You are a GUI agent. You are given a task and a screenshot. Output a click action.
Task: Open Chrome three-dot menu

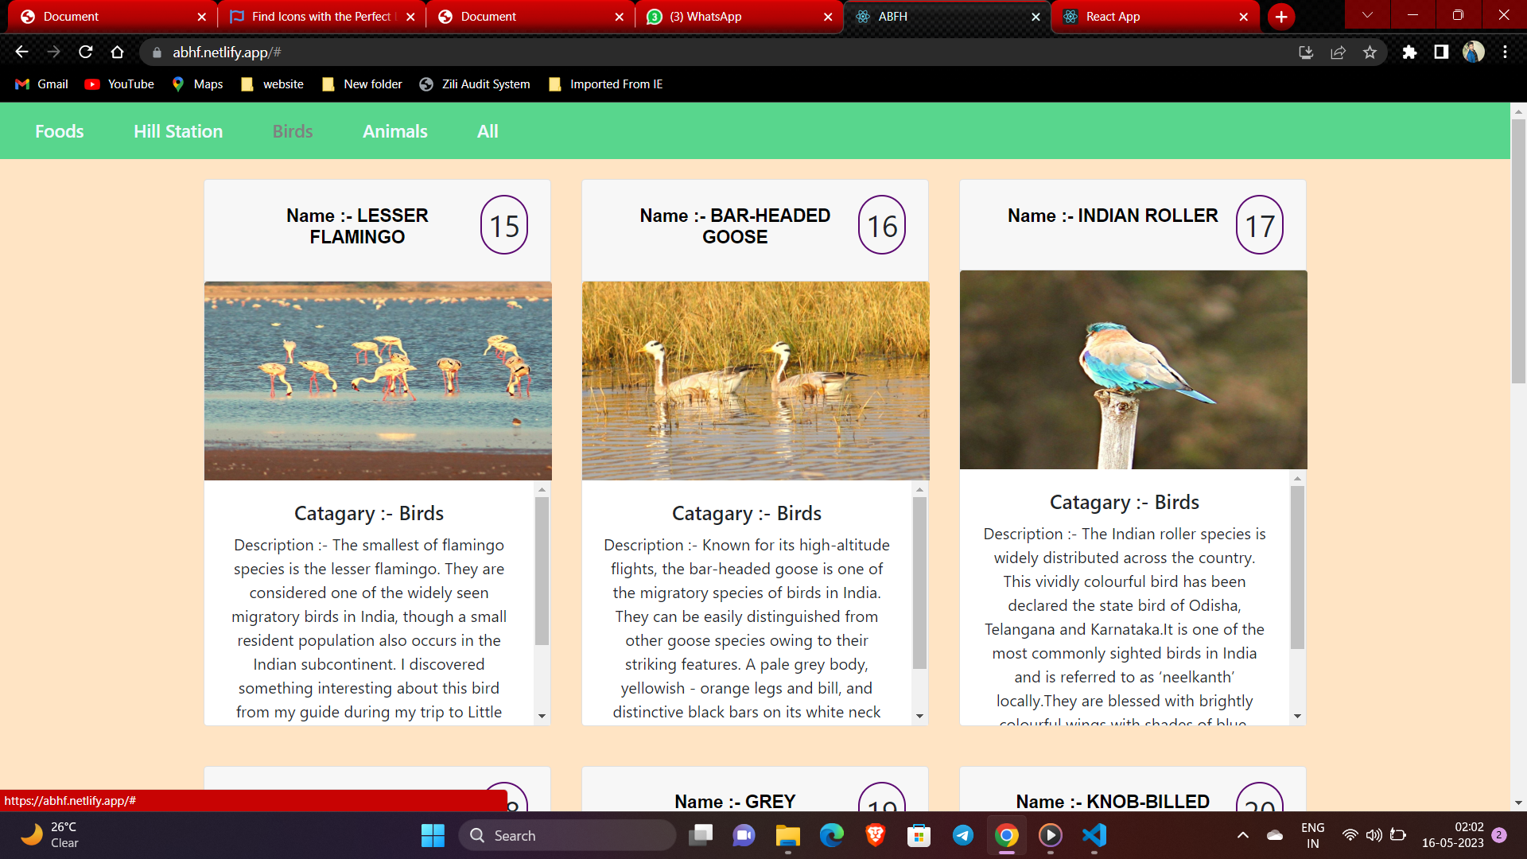(x=1505, y=52)
